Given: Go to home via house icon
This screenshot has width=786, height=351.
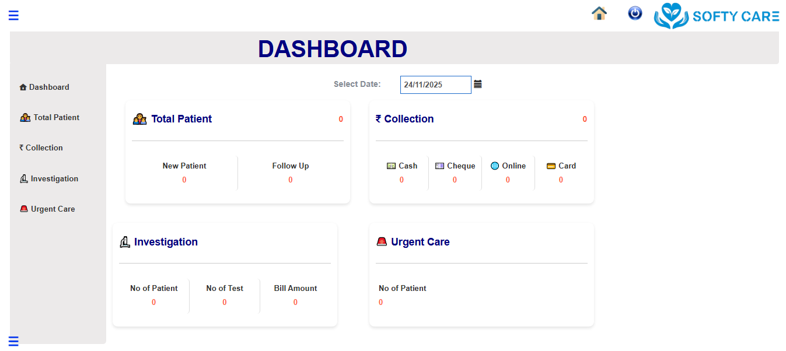Looking at the screenshot, I should [x=599, y=13].
